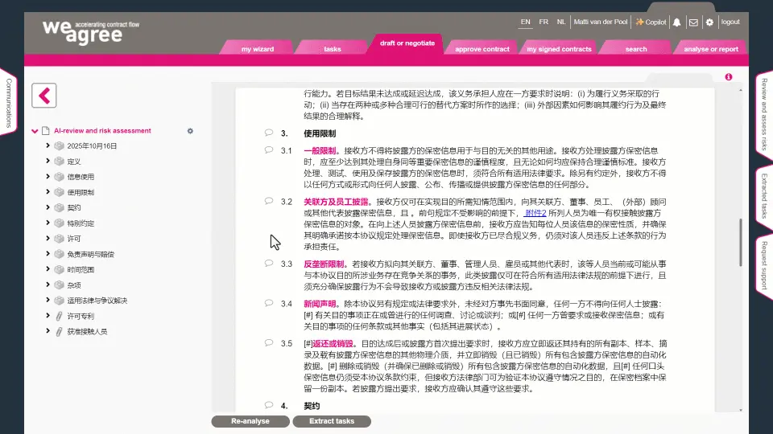Expand the 使用限制 tree node

pos(48,192)
